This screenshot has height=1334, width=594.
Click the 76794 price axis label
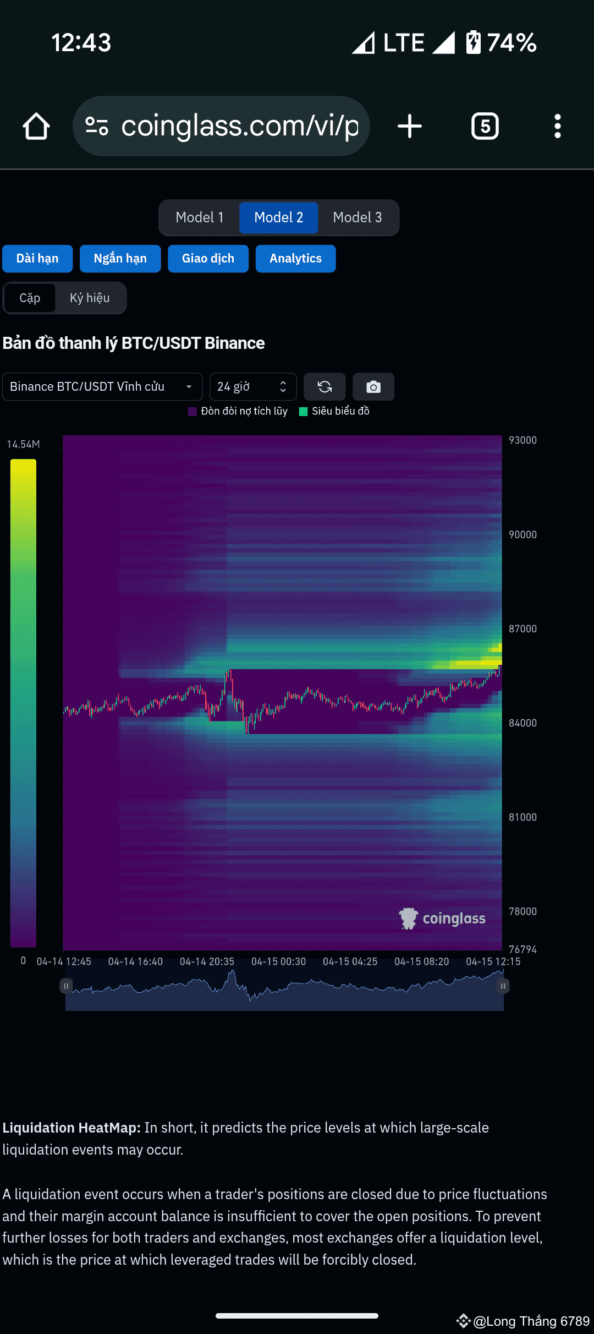point(522,949)
